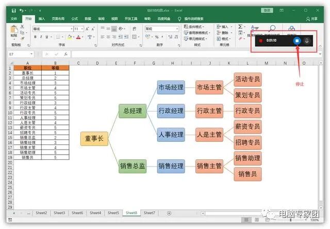Open 套用表格格式 table format menu
330x229 pixels.
pos(197,33)
